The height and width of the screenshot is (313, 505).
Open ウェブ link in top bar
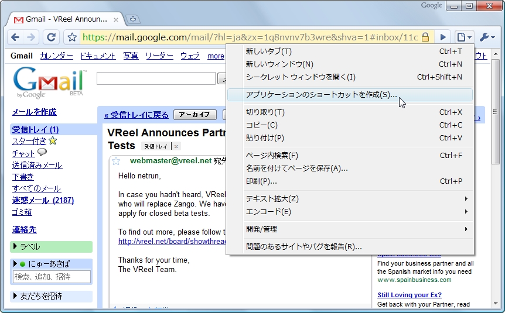click(x=190, y=56)
